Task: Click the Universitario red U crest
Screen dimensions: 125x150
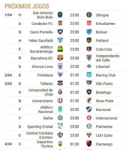Action: point(60,101)
